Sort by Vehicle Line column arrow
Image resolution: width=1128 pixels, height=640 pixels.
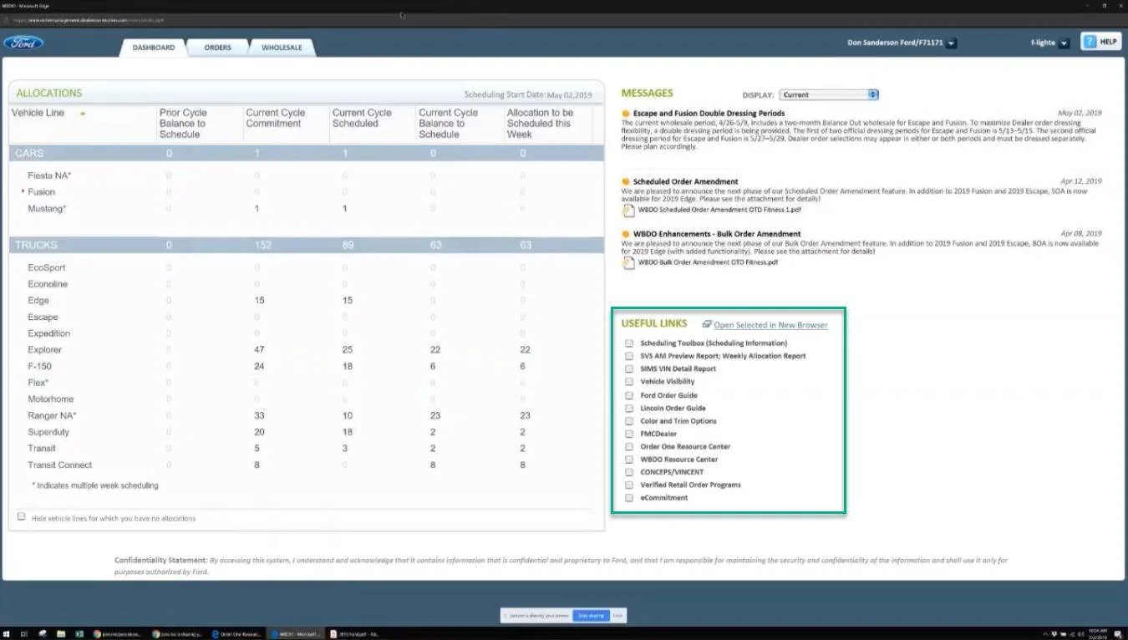(83, 114)
